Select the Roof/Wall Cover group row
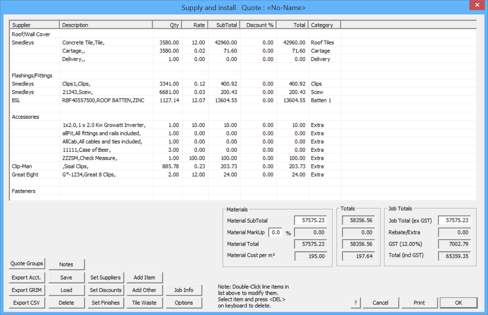Image resolution: width=488 pixels, height=315 pixels. [243, 34]
